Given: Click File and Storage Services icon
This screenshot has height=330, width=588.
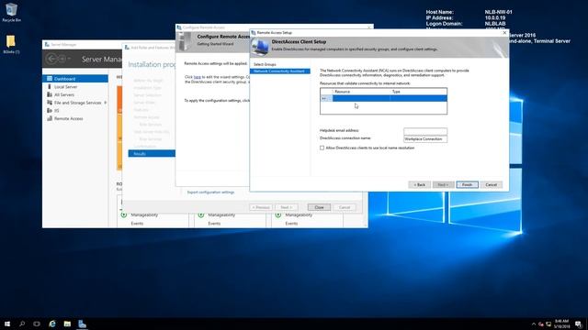Looking at the screenshot, I should pyautogui.click(x=50, y=103).
